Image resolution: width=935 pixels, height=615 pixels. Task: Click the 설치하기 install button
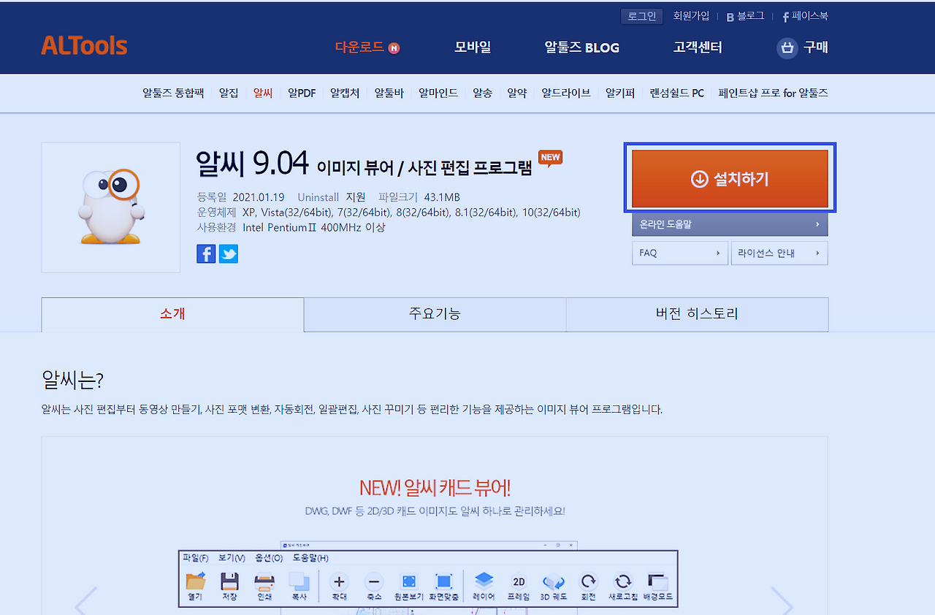(x=730, y=179)
